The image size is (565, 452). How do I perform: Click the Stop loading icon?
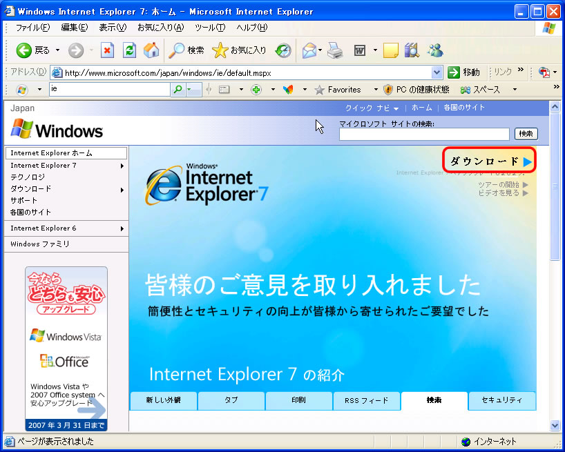(107, 50)
